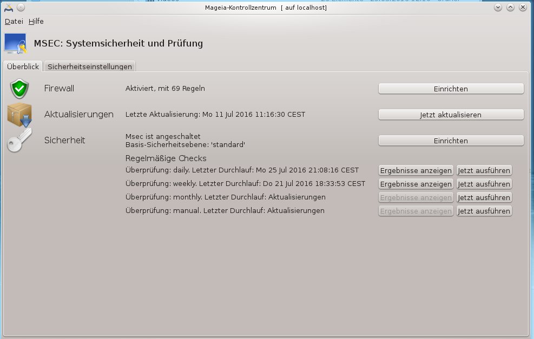
Task: Open the Hilfe menu
Action: [36, 22]
